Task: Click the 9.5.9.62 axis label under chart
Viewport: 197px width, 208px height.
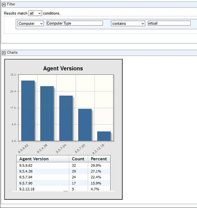Action: [23, 149]
